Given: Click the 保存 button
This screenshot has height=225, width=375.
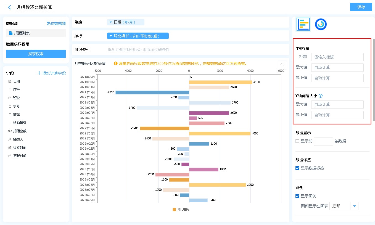Looking at the screenshot, I should point(361,7).
